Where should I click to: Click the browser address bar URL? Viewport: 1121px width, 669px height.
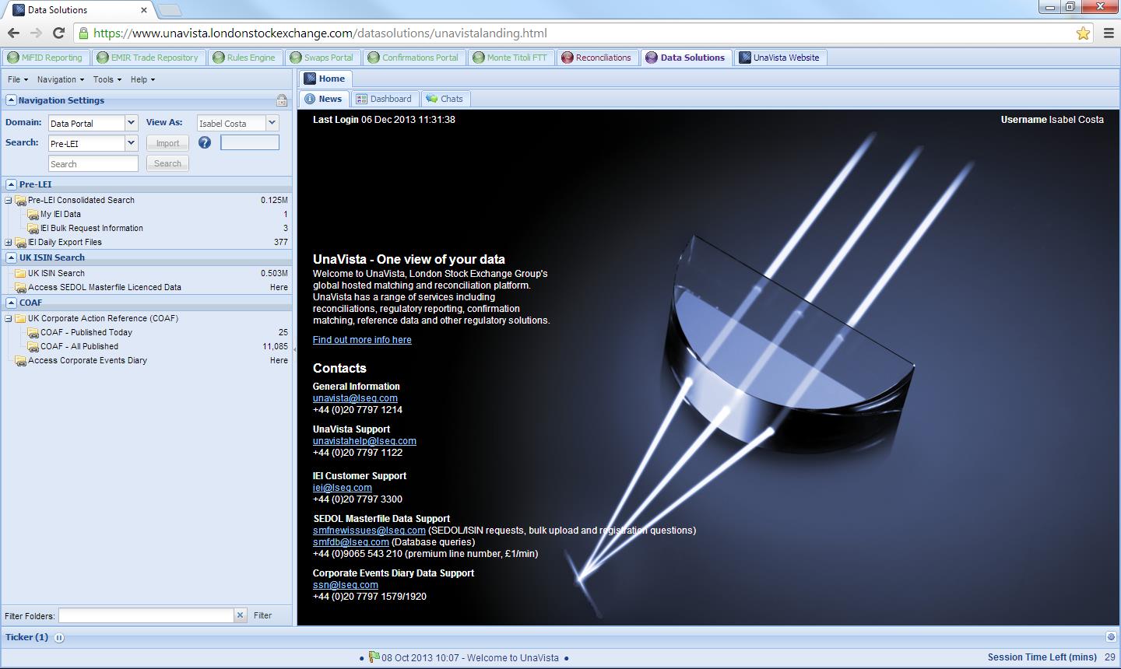[320, 33]
